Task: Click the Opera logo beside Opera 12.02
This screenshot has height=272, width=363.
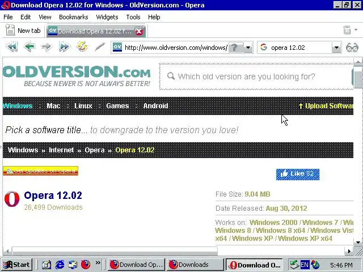Action: [12, 199]
